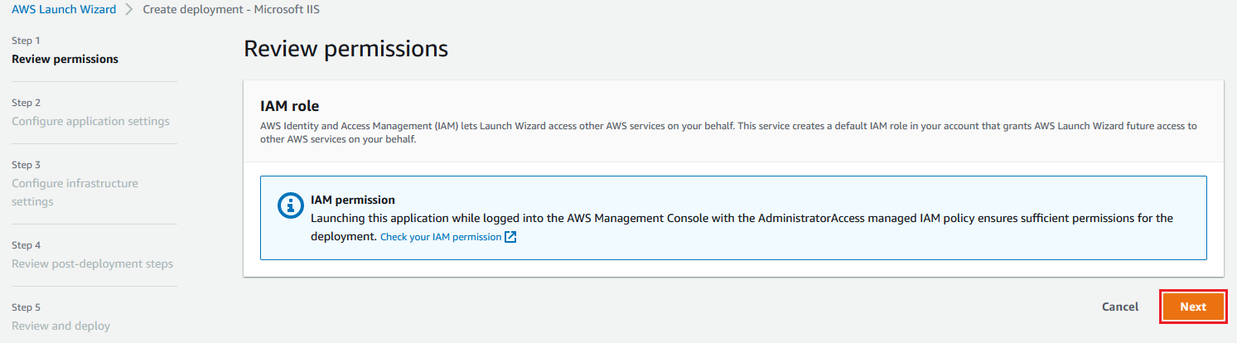Click the Review permissions page heading

point(345,49)
